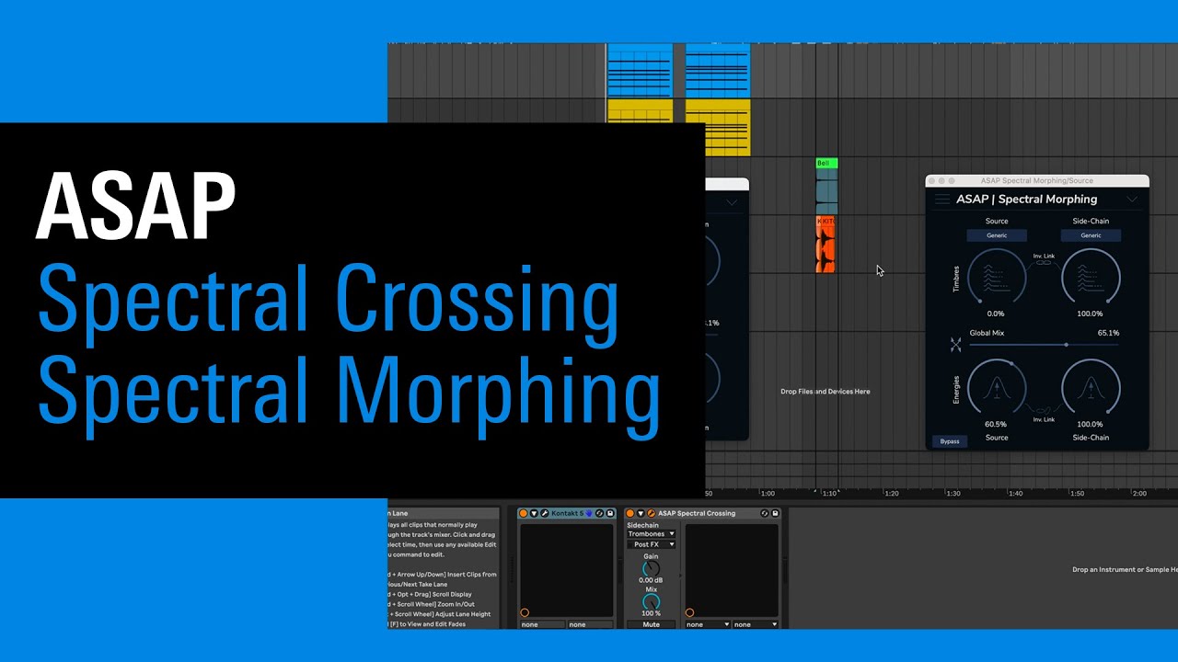Screen dimensions: 1178x662
Task: Toggle the Timbres Inv. Link chain icon
Action: tap(1044, 263)
